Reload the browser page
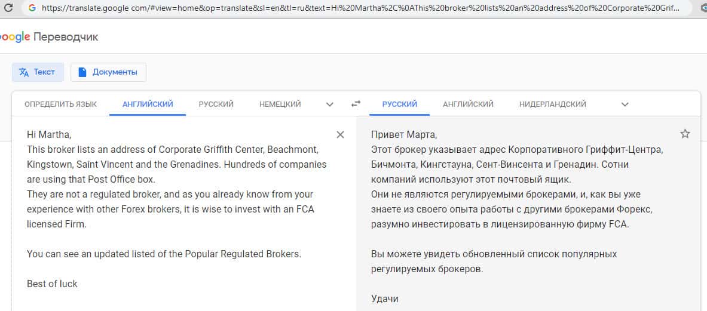Image resolution: width=707 pixels, height=311 pixels. coord(8,8)
